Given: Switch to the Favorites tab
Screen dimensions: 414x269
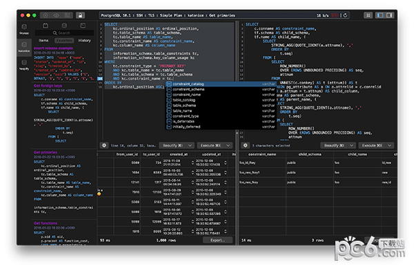Looking at the screenshot, I should point(64,41).
